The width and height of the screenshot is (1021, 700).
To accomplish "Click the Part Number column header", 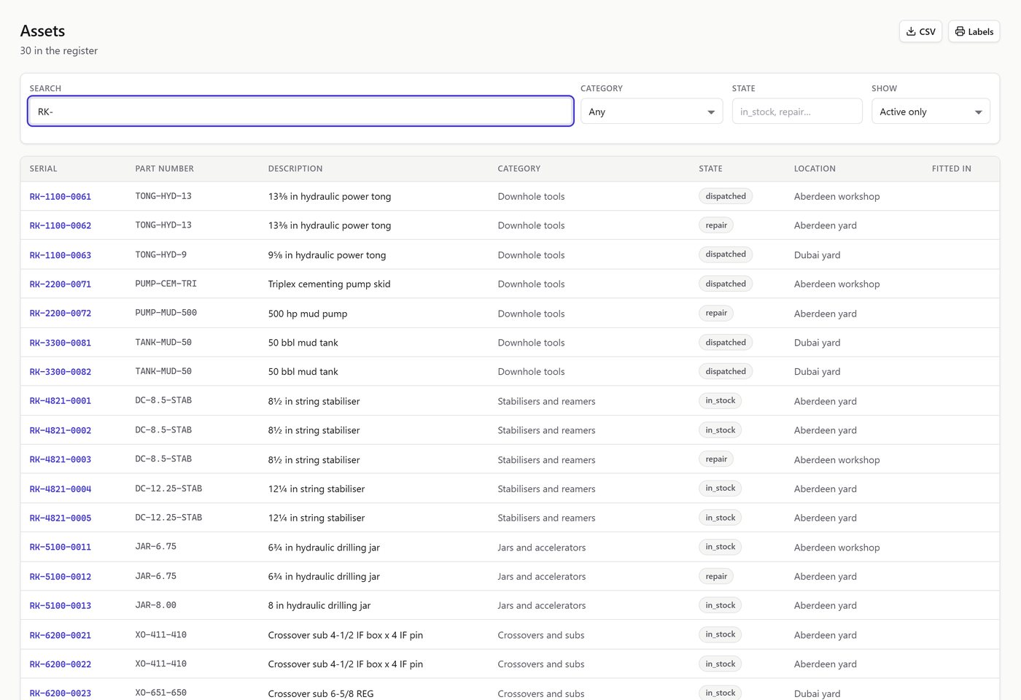I will (164, 168).
